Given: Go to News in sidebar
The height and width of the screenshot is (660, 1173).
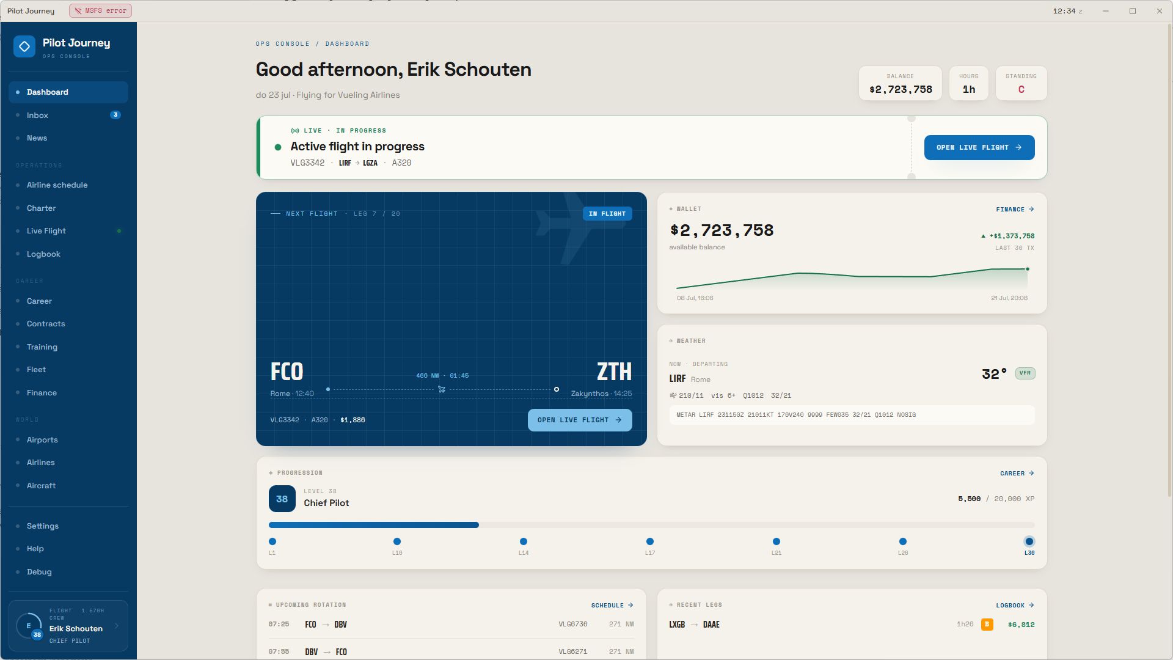Looking at the screenshot, I should click(x=68, y=138).
